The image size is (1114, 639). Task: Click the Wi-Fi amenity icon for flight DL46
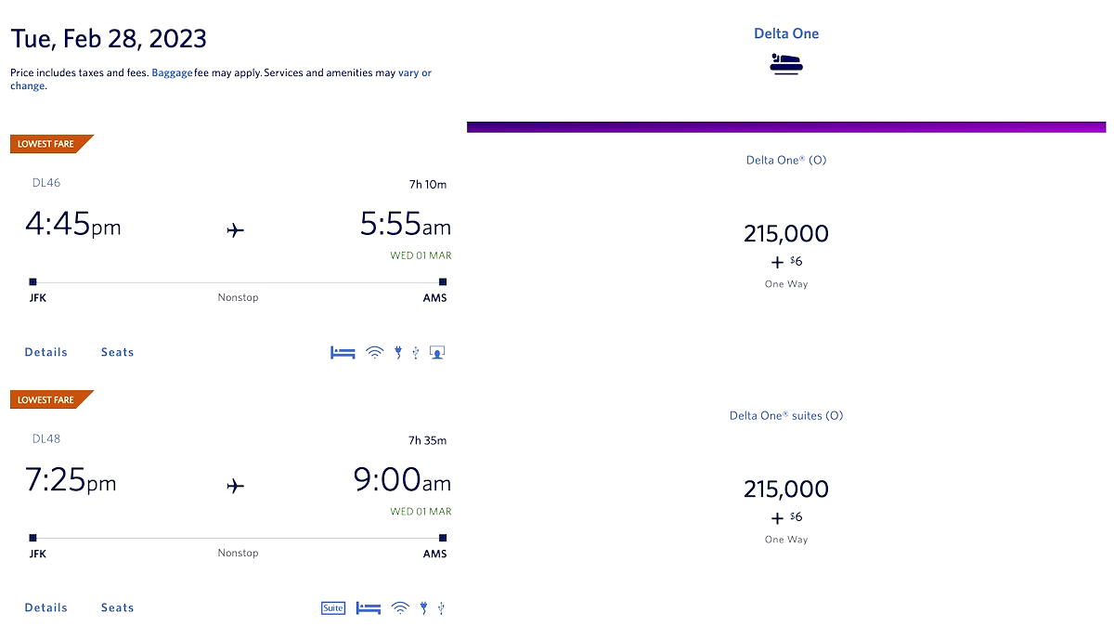click(374, 352)
